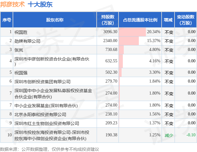Click shareholder 深圳市创新投资集团有限公司
The image size is (197, 152).
coord(42,82)
